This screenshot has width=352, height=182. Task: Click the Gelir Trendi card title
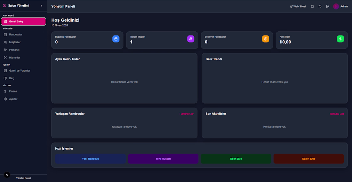214,59
